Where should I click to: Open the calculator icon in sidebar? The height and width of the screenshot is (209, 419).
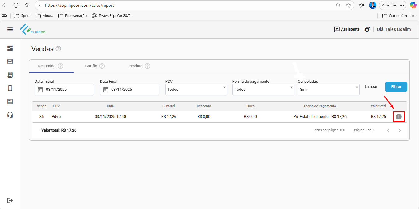[10, 102]
